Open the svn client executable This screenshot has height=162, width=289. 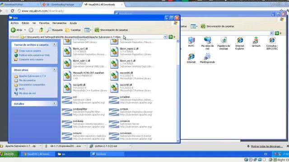coord(67,100)
